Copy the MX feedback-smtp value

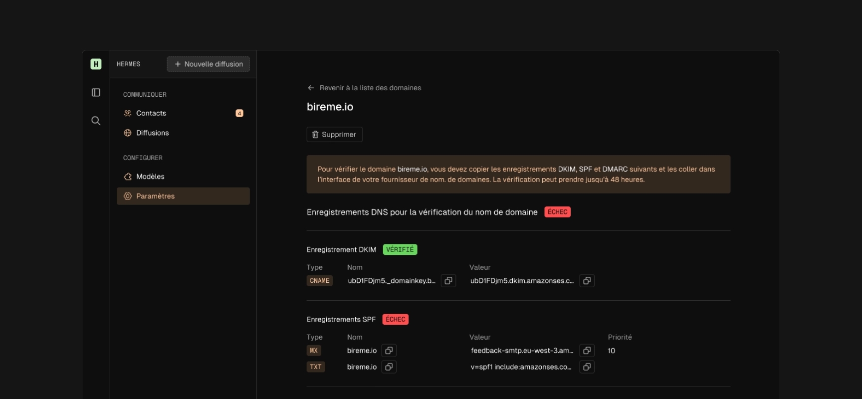[x=587, y=351]
